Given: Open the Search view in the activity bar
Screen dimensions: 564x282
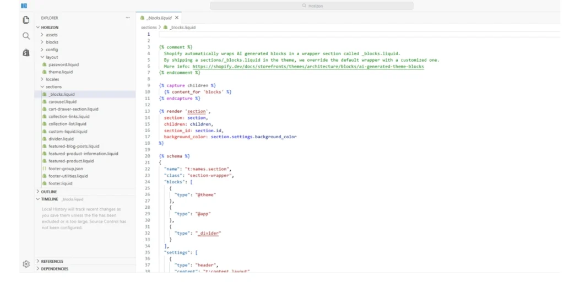Looking at the screenshot, I should (26, 36).
